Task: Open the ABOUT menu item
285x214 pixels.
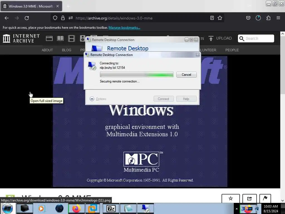Action: pyautogui.click(x=47, y=50)
